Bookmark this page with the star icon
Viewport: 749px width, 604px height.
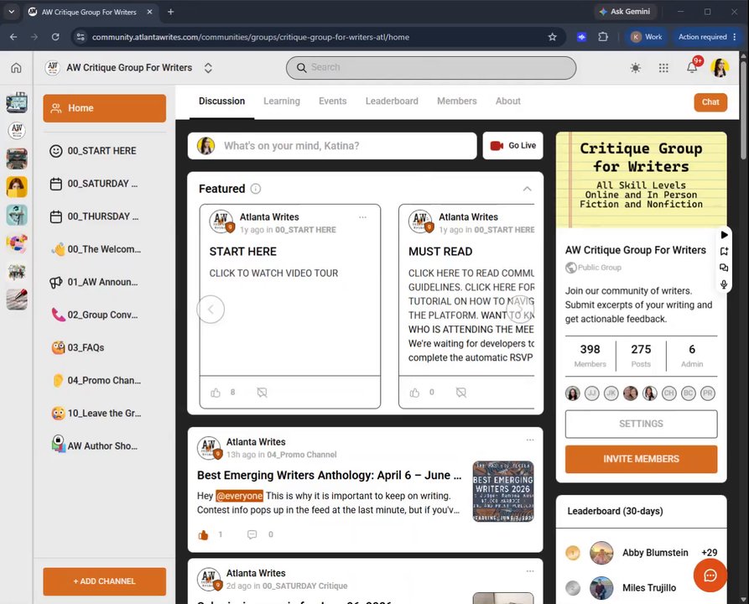pyautogui.click(x=552, y=37)
